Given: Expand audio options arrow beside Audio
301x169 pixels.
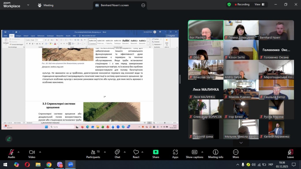Looking at the screenshot, I should click(19, 152).
